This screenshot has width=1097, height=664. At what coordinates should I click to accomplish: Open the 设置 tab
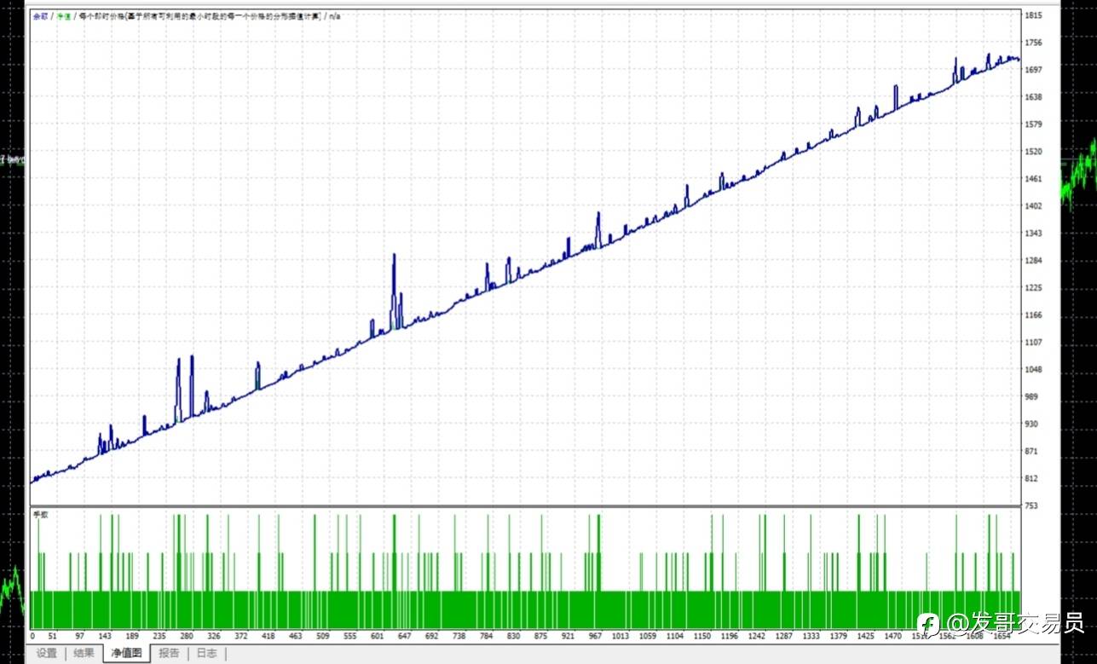tap(46, 654)
